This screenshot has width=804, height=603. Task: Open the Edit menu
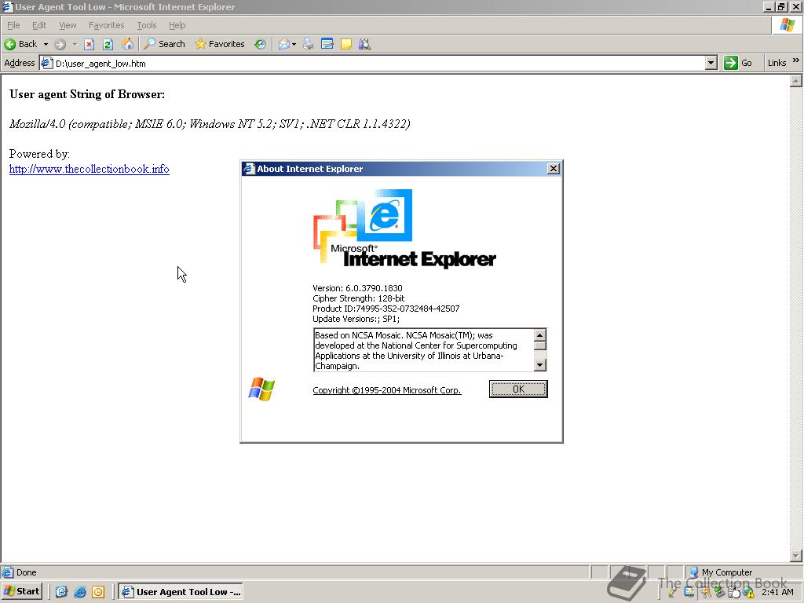[x=39, y=25]
